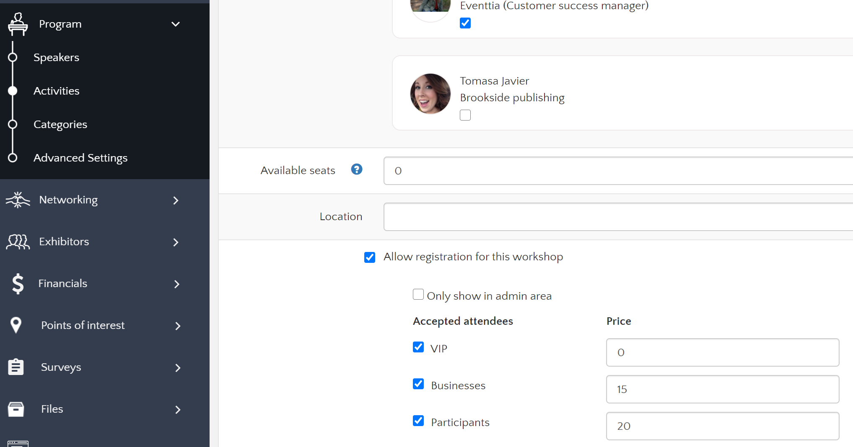This screenshot has height=447, width=853.
Task: Expand the Networking section
Action: tap(176, 200)
